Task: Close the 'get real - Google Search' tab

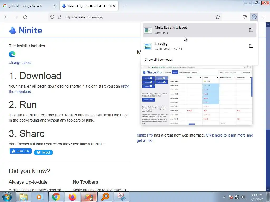Action: (54, 6)
